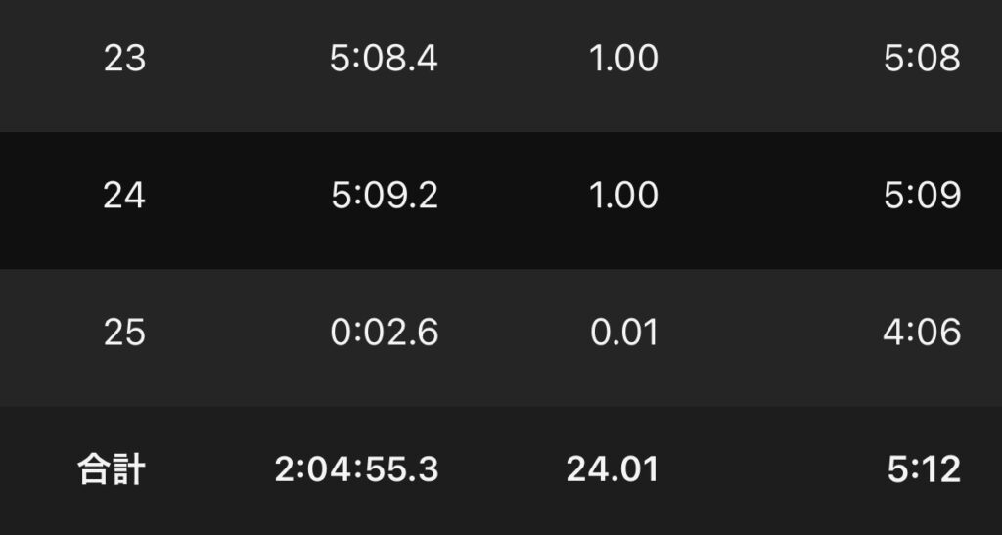The image size is (1002, 535).
Task: Click lap number 23
Action: pyautogui.click(x=124, y=59)
